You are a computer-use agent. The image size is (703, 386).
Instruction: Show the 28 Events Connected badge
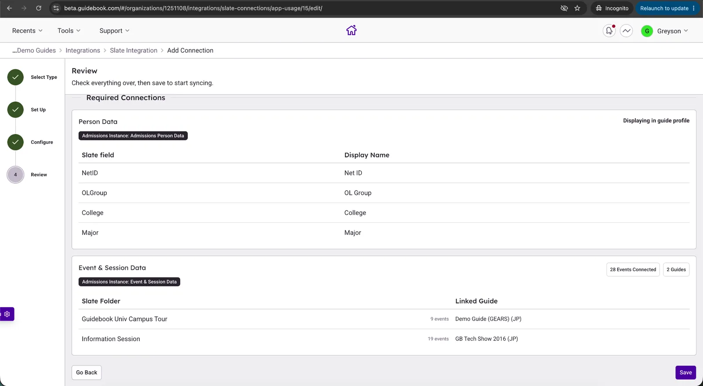(633, 269)
